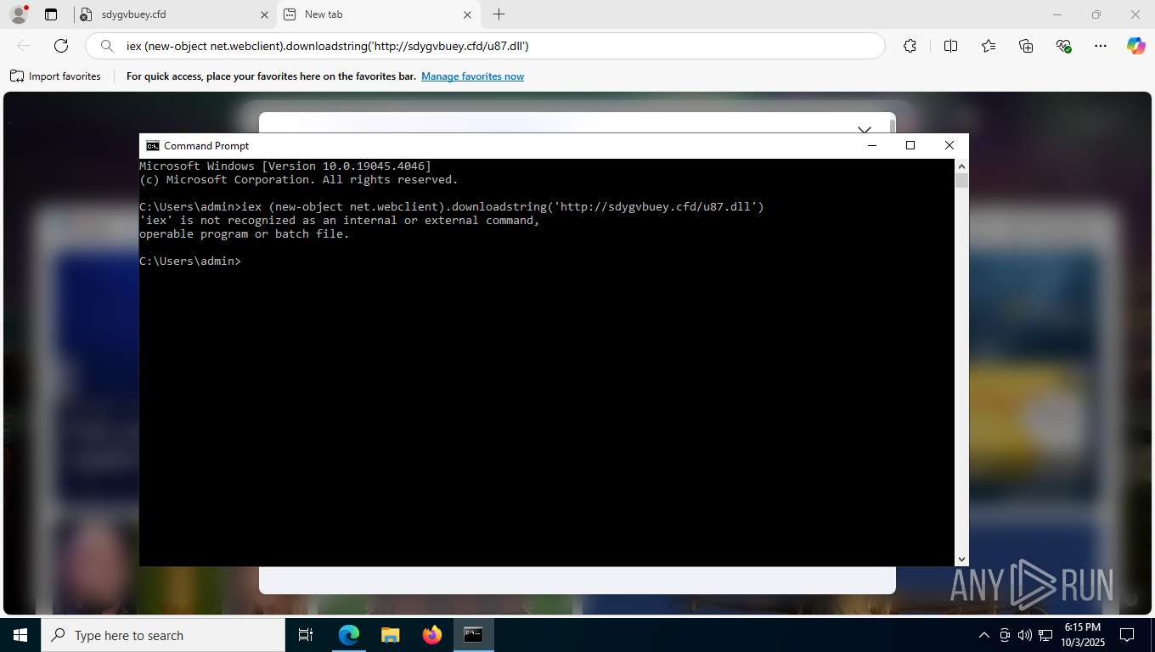Click the 'iex' is not recognized error line

(340, 221)
